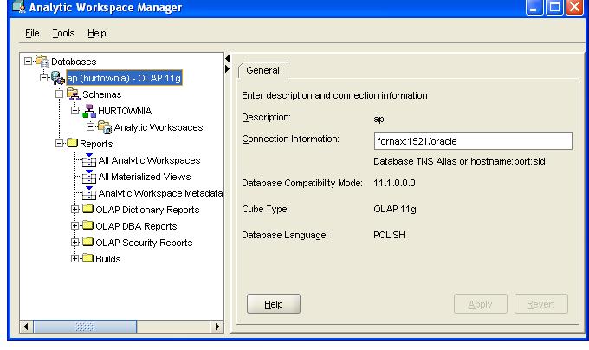Collapse the Reports node
This screenshot has height=350, width=589.
(60, 144)
